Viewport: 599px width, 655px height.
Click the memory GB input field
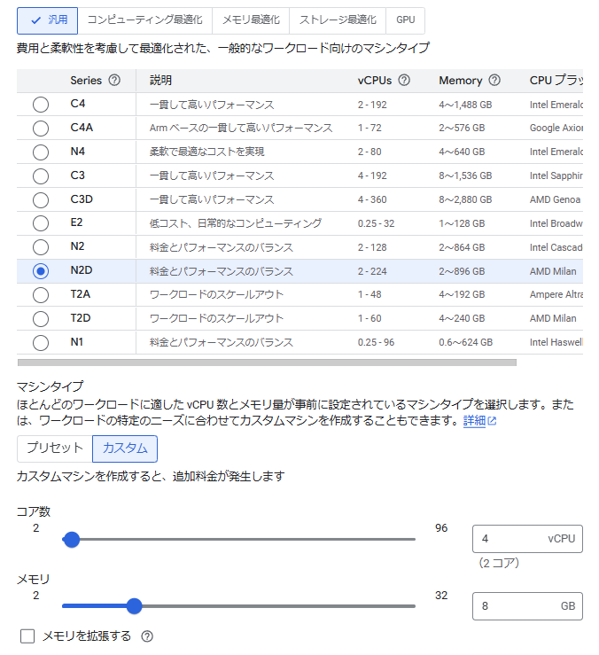(527, 606)
